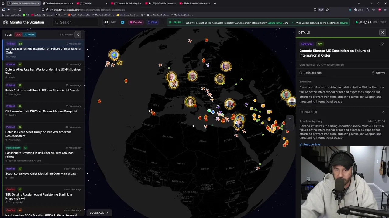Open Duterte Allies Use Iran War feed item
Viewport: 389px width, 218px height.
[43, 71]
